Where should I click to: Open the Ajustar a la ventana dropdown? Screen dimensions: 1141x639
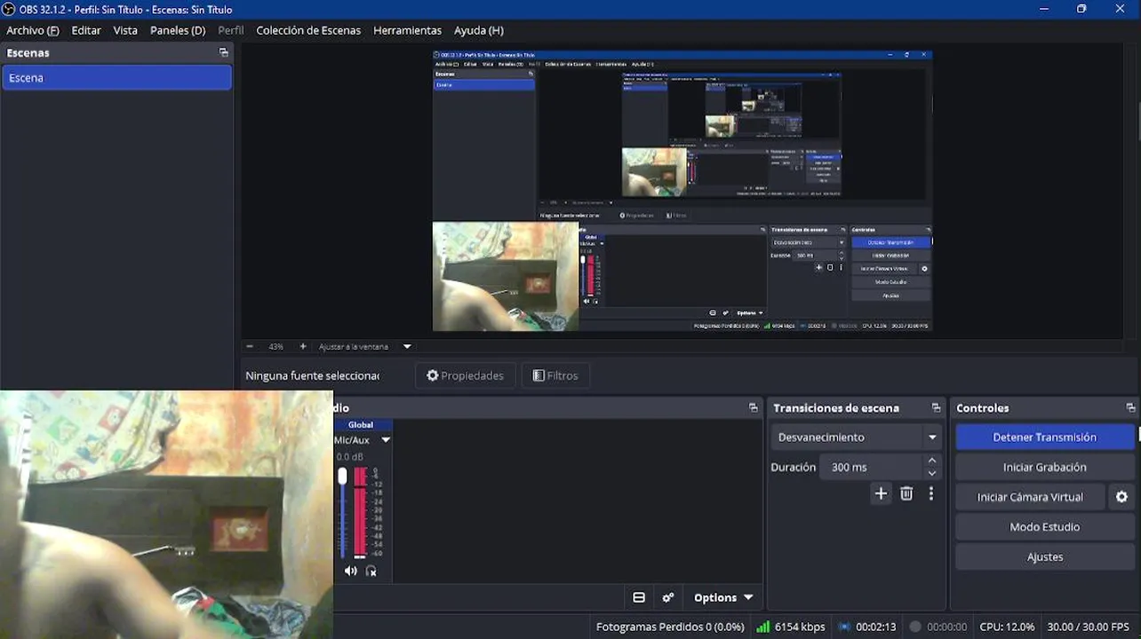[407, 347]
